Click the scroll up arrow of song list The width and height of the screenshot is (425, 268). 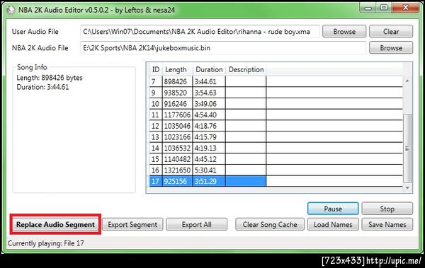tap(407, 81)
